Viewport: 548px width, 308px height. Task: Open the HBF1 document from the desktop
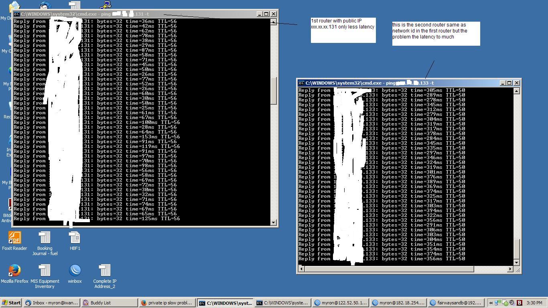(x=75, y=237)
